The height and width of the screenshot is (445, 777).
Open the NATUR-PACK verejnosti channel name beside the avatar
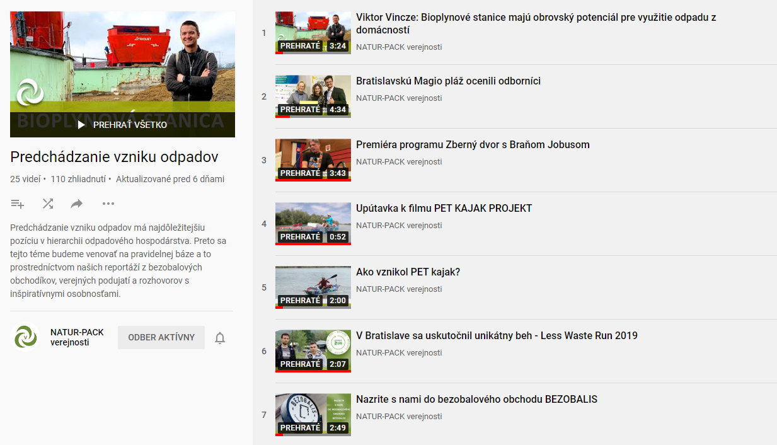coord(77,337)
